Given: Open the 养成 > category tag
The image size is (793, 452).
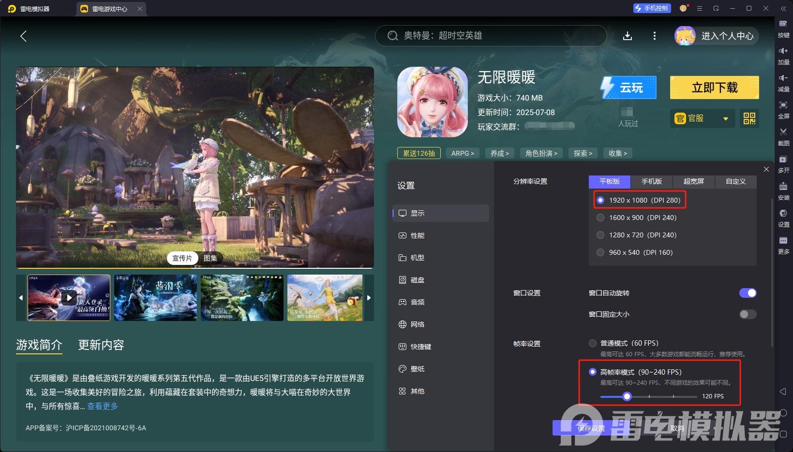Looking at the screenshot, I should 500,153.
